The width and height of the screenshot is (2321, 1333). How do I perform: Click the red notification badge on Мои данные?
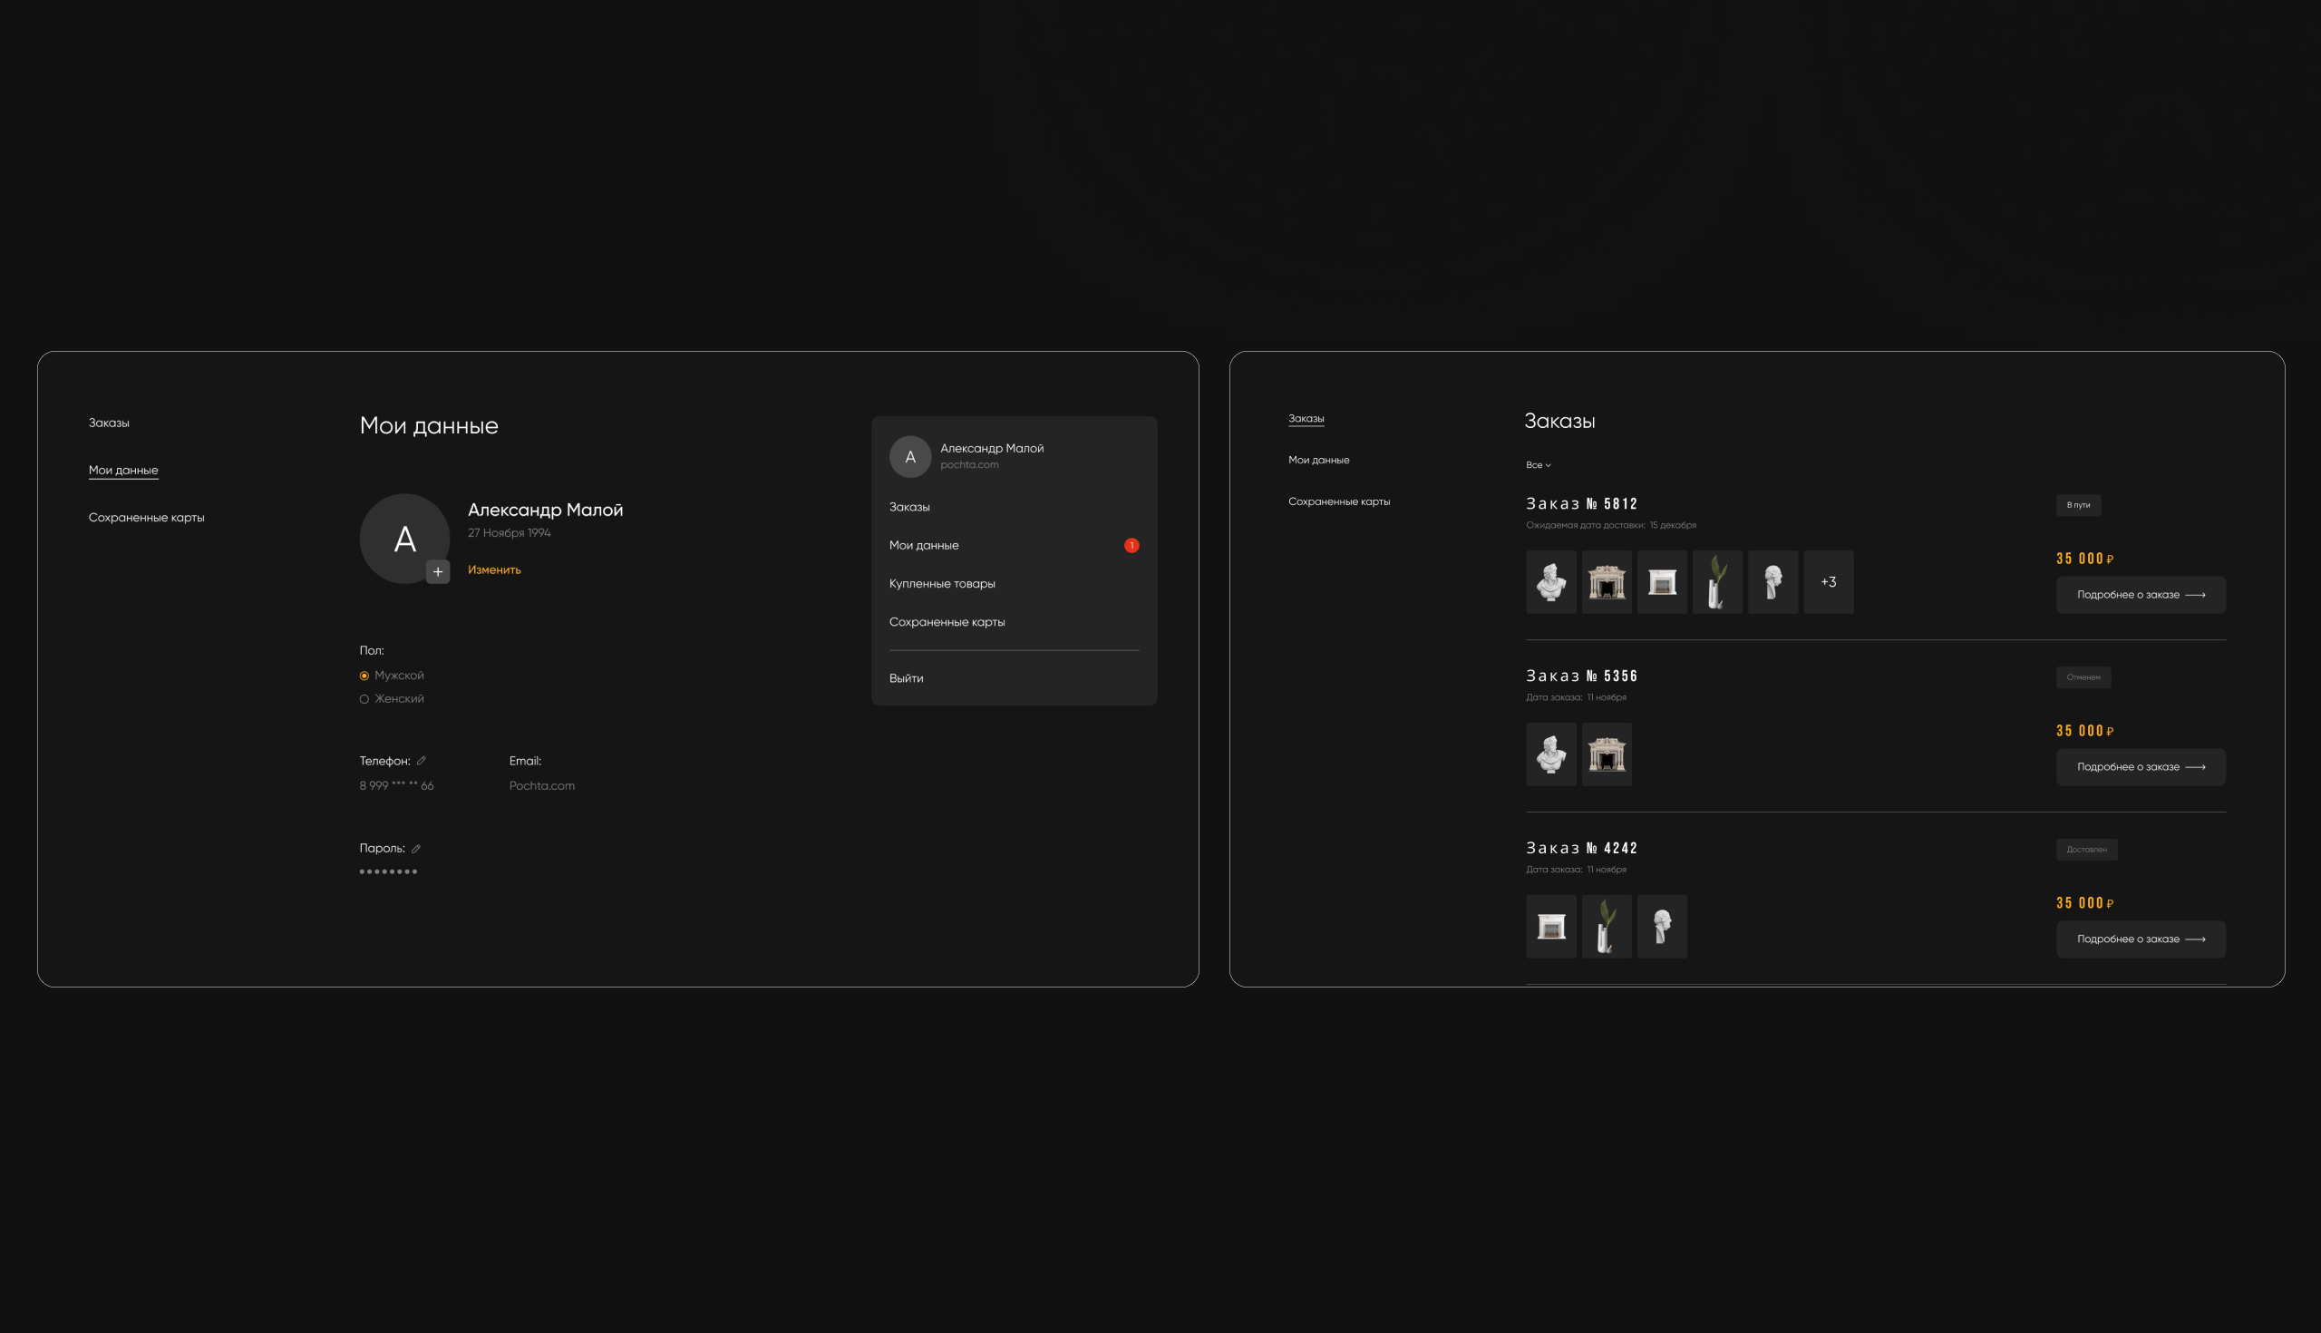(1131, 546)
